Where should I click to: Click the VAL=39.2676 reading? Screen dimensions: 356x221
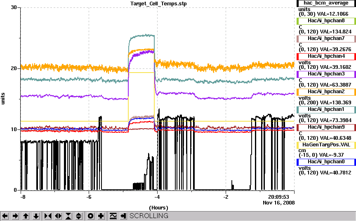click(335, 49)
